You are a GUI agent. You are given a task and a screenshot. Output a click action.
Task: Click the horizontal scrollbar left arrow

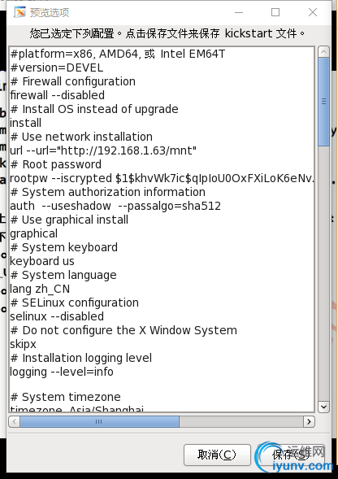click(x=14, y=421)
